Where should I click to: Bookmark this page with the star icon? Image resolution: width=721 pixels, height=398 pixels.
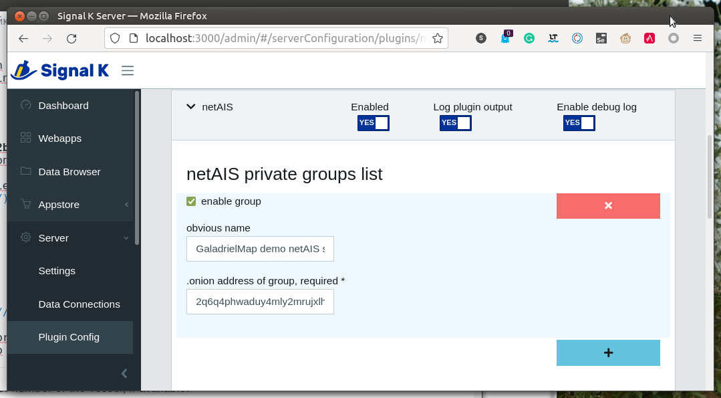[438, 38]
